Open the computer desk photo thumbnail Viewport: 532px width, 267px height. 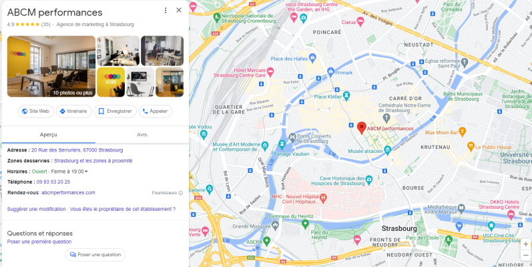coord(140,82)
